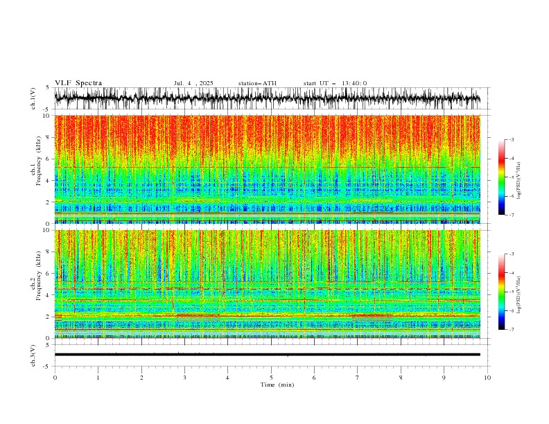549x424 pixels.
Task: Click the '5' volt tick of ch.3 waveform
Action: [48, 344]
